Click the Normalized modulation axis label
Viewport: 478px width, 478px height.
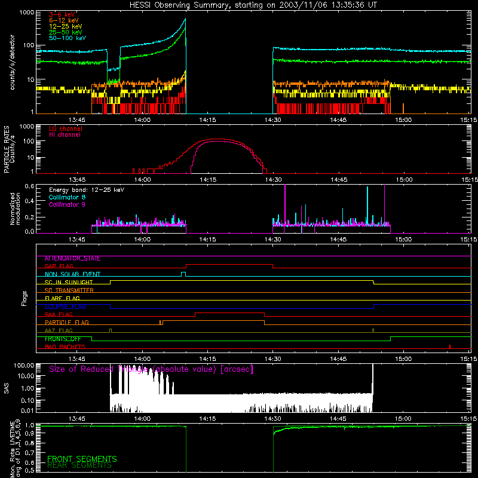(15, 209)
